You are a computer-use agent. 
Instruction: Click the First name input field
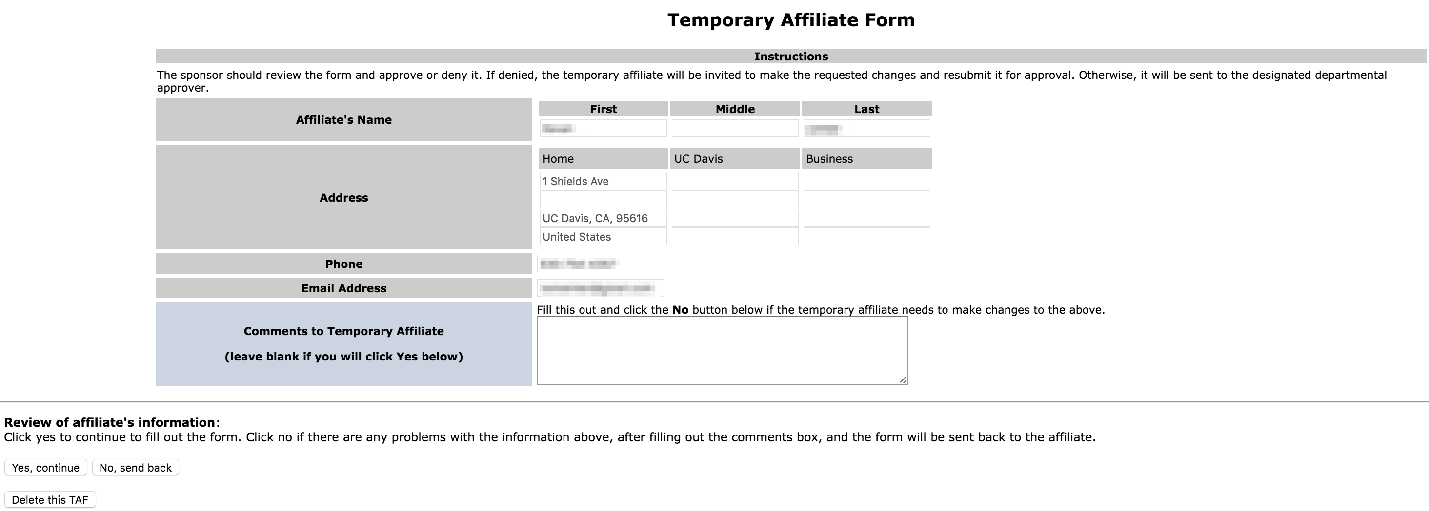coord(603,128)
